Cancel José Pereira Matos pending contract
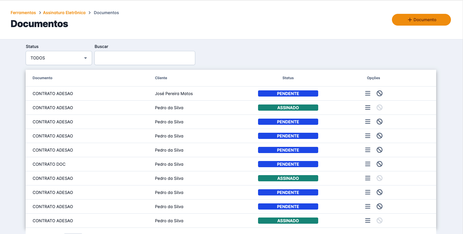The height and width of the screenshot is (234, 463). point(379,93)
